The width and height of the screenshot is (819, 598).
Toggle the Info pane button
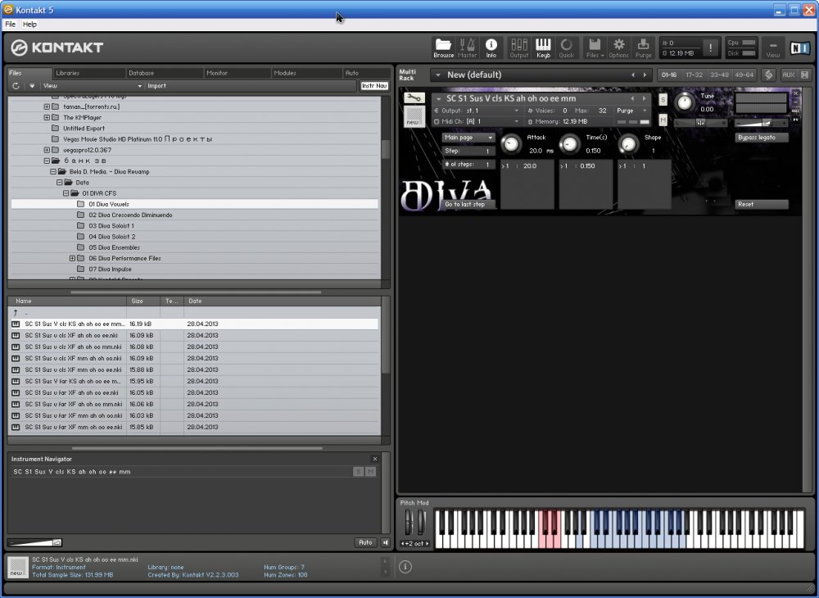click(491, 48)
